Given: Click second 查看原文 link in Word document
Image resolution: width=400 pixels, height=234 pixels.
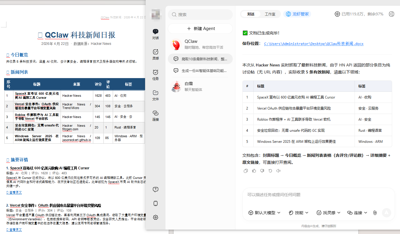Looking at the screenshot, I should [x=14, y=230].
